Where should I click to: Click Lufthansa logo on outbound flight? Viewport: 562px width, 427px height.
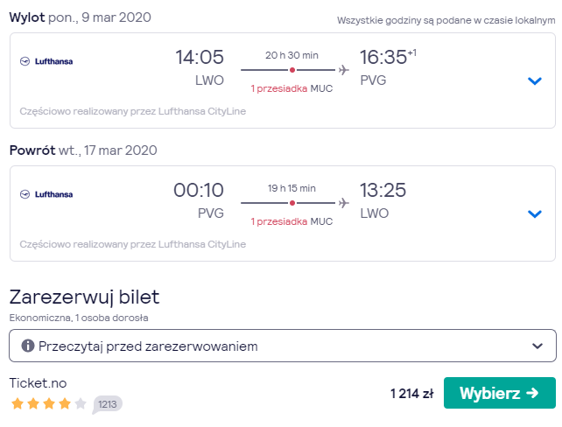pos(46,61)
